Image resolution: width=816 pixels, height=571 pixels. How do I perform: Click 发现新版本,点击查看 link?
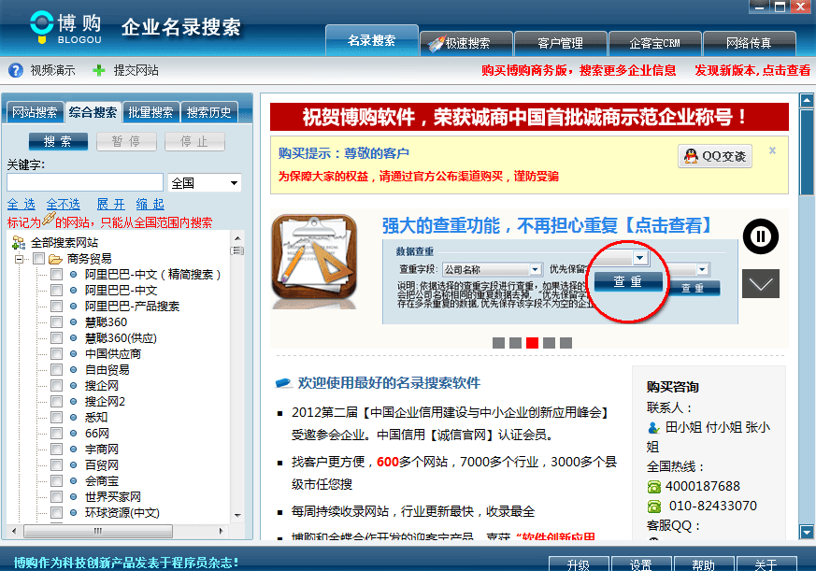pos(752,70)
